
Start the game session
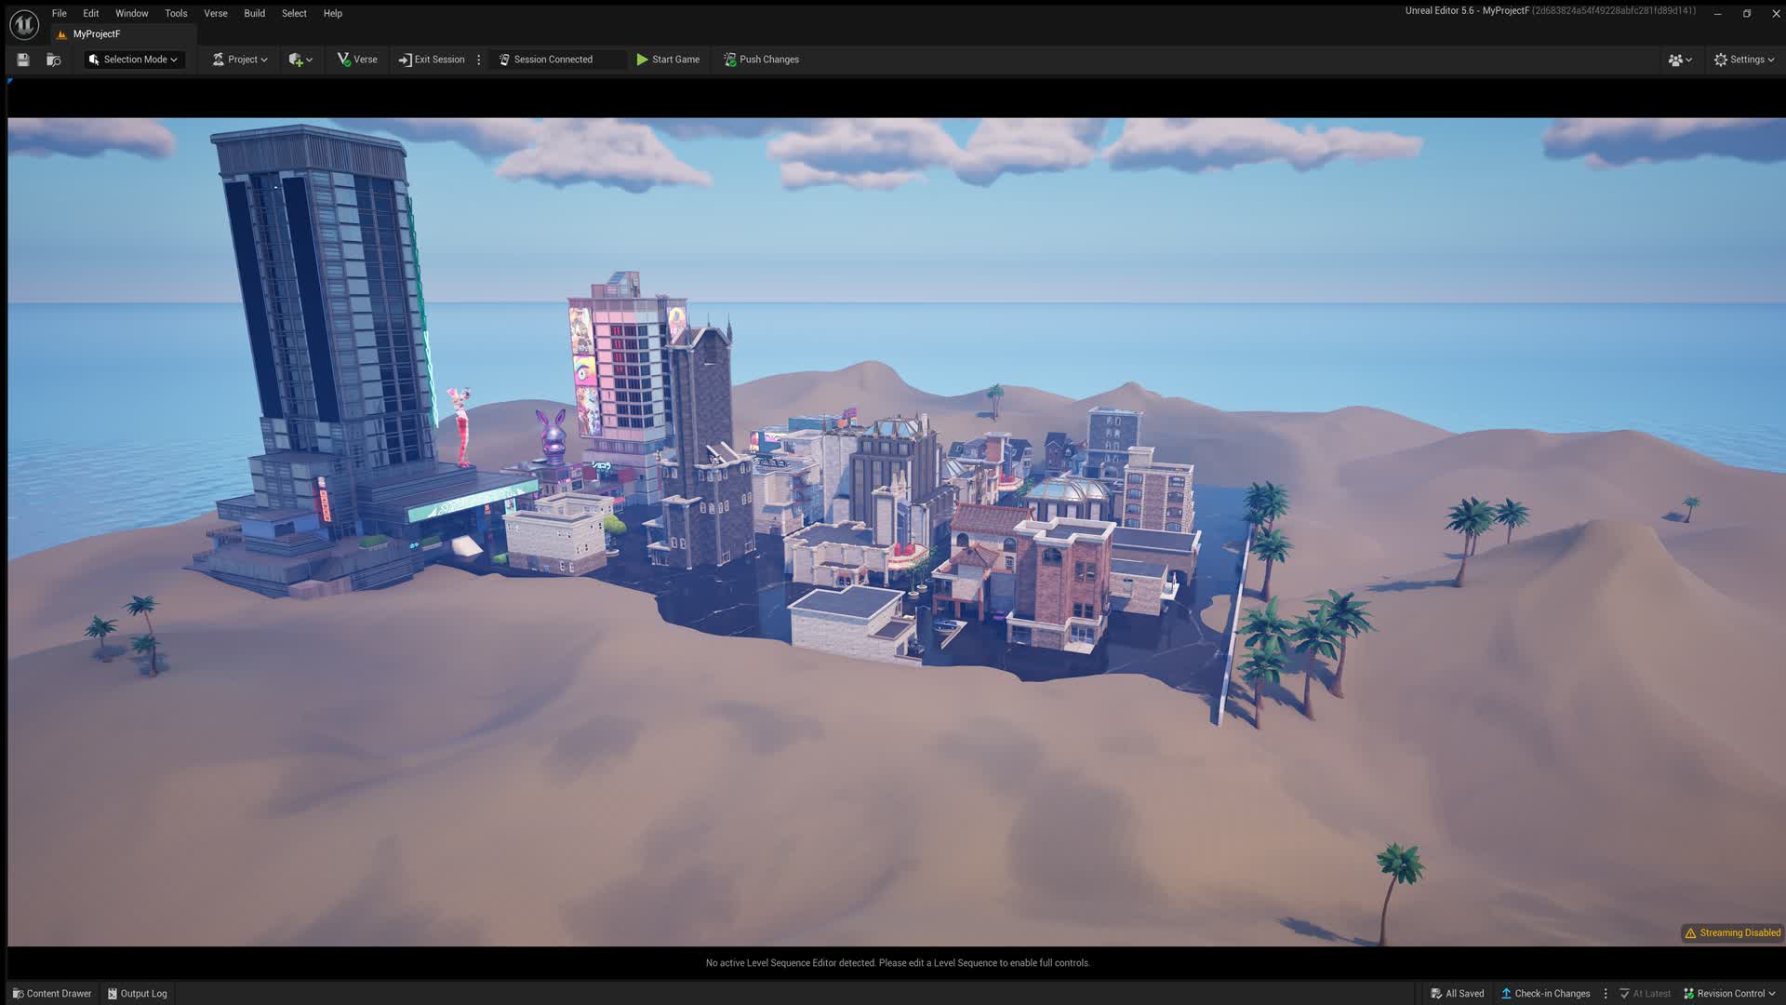(668, 59)
